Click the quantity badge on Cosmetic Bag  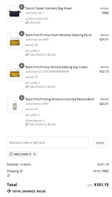[x=22, y=7]
